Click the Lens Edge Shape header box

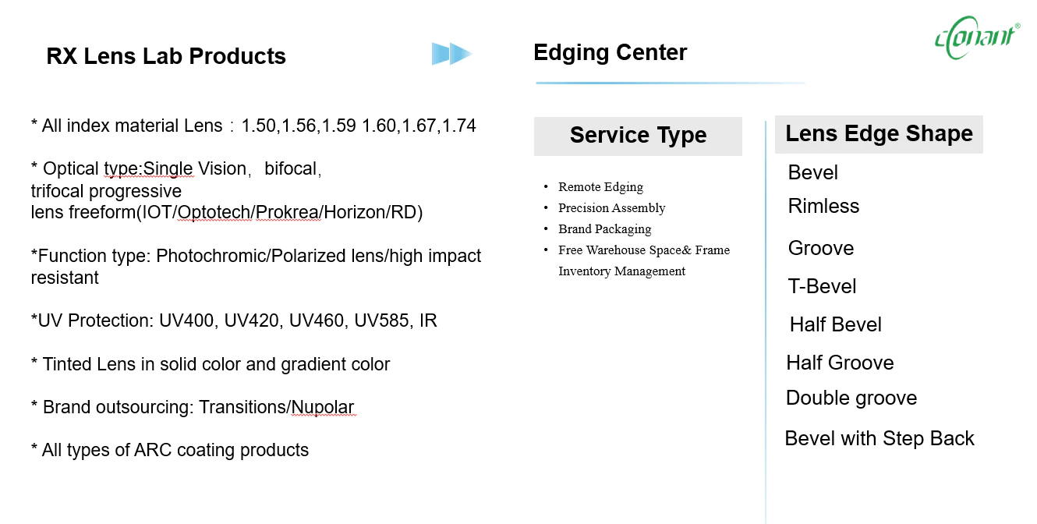coord(879,134)
